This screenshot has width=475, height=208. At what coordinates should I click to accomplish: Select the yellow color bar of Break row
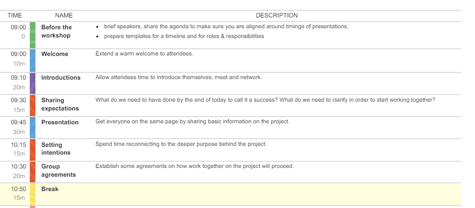click(x=32, y=194)
